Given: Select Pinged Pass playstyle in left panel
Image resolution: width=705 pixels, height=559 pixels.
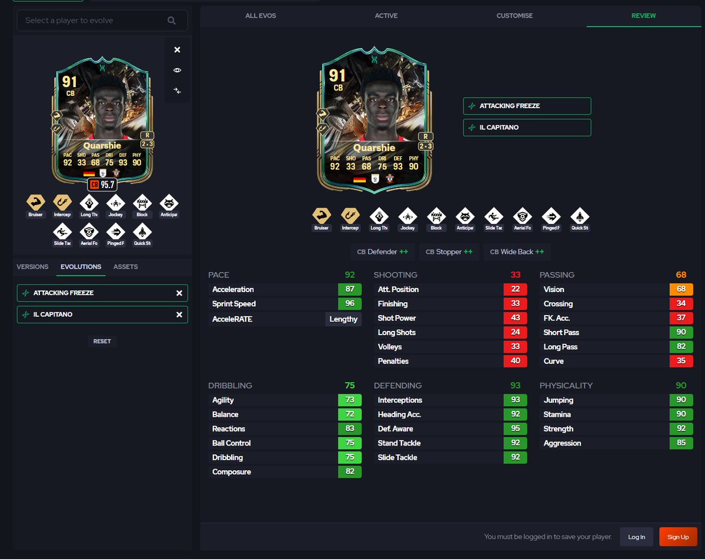Looking at the screenshot, I should pyautogui.click(x=116, y=235).
